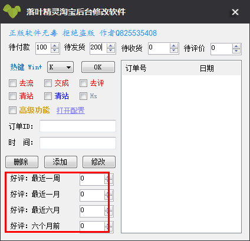This screenshot has height=241, width=250.
Task: Click the 好评 最近六月 value field
Action: (92, 211)
